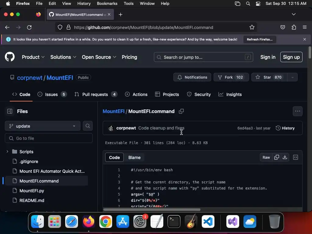The height and width of the screenshot is (234, 312).
Task: Expand the Product navigation menu
Action: [x=33, y=57]
